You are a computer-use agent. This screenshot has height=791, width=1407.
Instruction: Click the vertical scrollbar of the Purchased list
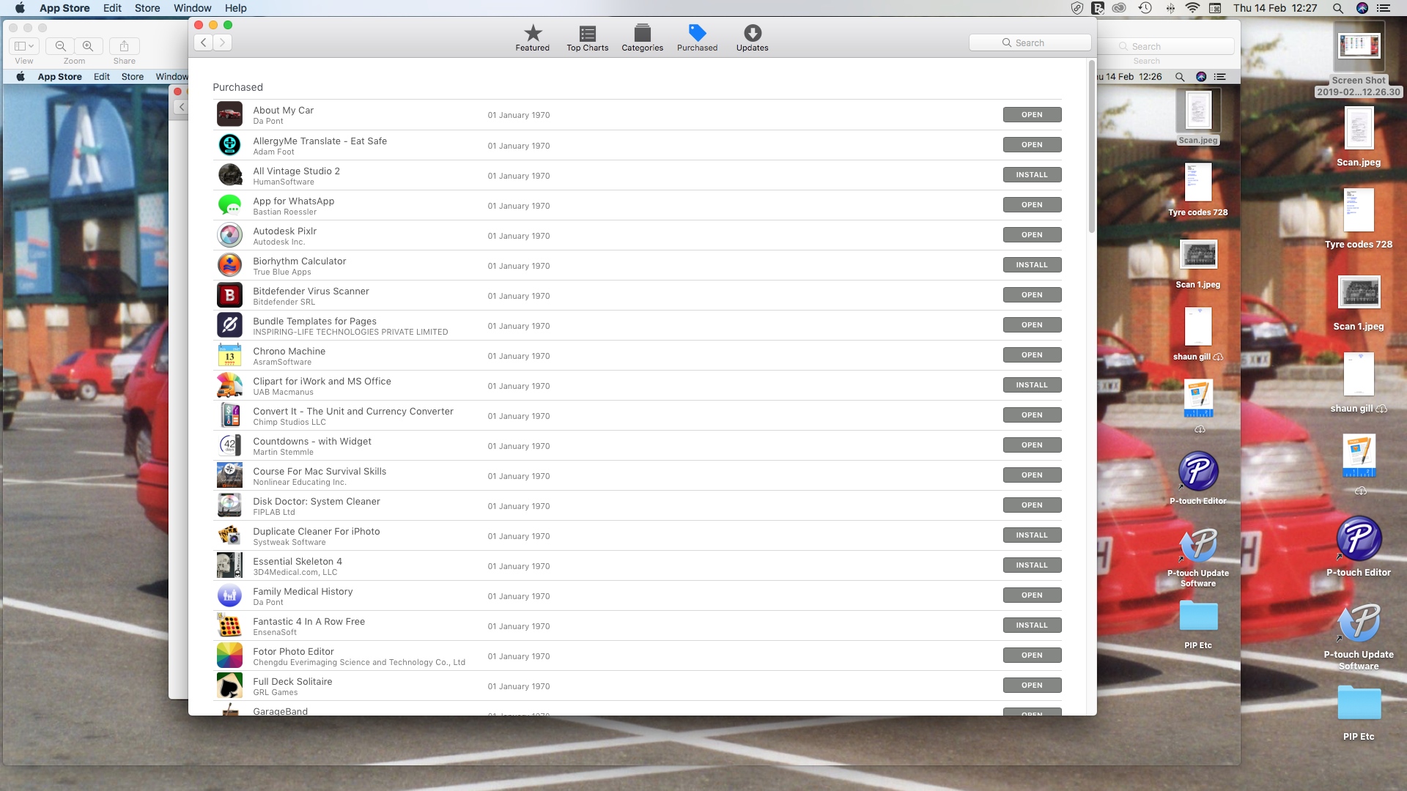(x=1091, y=146)
